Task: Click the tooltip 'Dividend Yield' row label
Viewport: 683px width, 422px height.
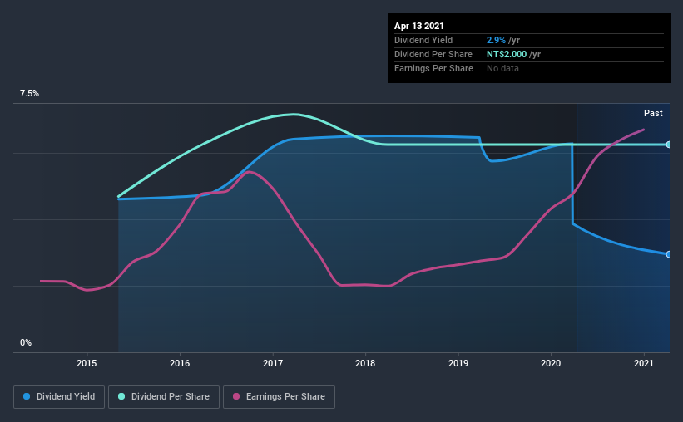Action: coord(423,40)
